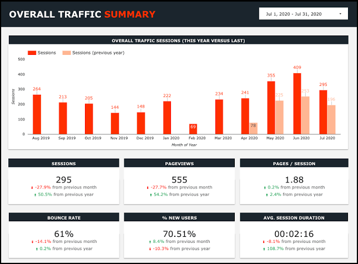
Task: Select the Sessions legend label
Action: coord(47,53)
